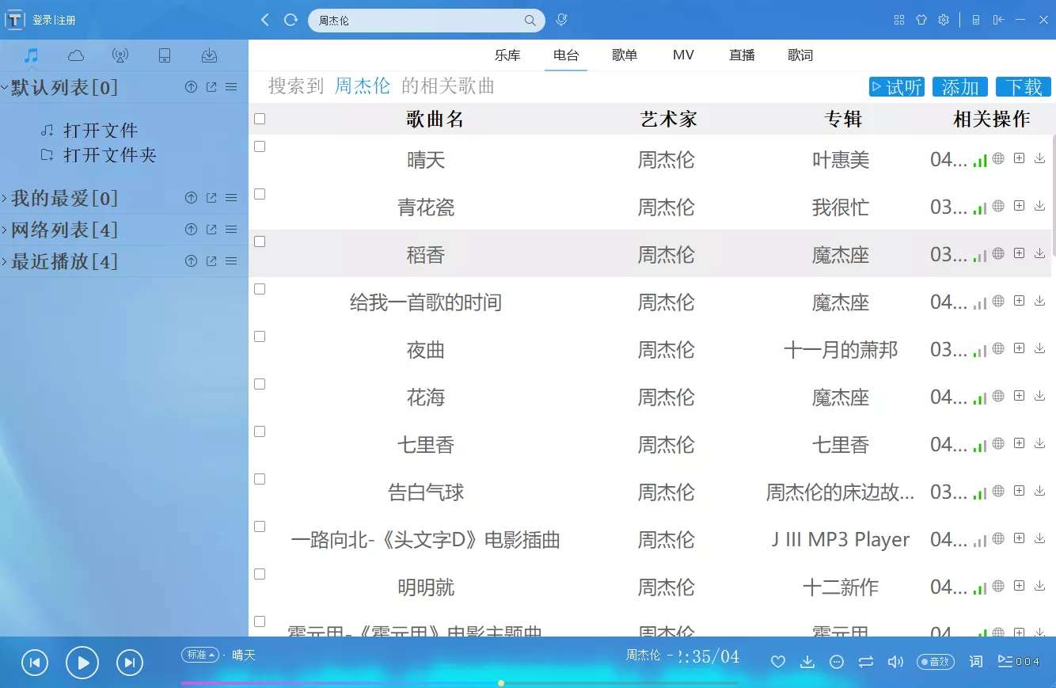Open the apps grid icon
The image size is (1056, 688).
tap(899, 20)
